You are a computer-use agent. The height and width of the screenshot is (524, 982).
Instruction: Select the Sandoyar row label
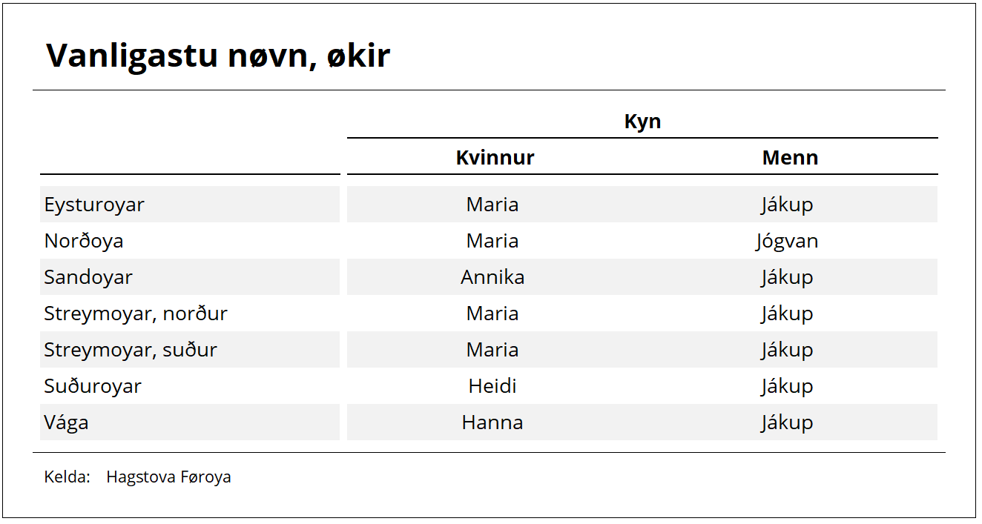point(88,277)
